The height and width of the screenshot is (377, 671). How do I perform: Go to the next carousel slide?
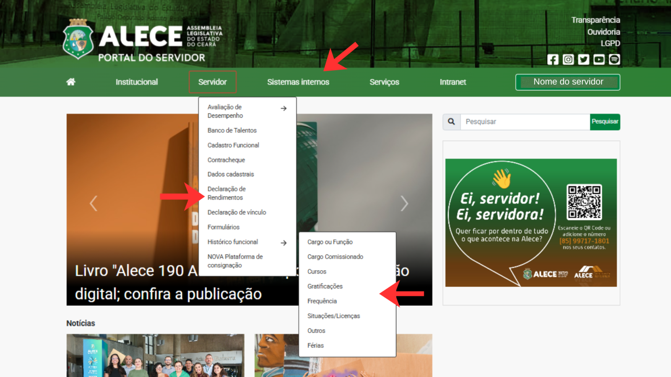pyautogui.click(x=404, y=204)
